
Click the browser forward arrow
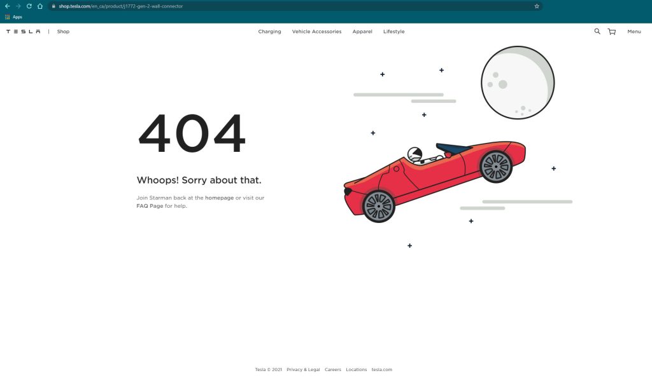tap(18, 6)
